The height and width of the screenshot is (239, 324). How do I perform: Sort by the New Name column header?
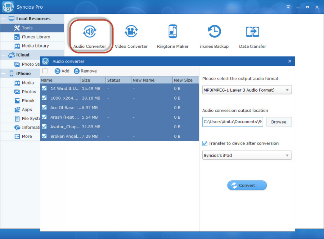coord(152,80)
